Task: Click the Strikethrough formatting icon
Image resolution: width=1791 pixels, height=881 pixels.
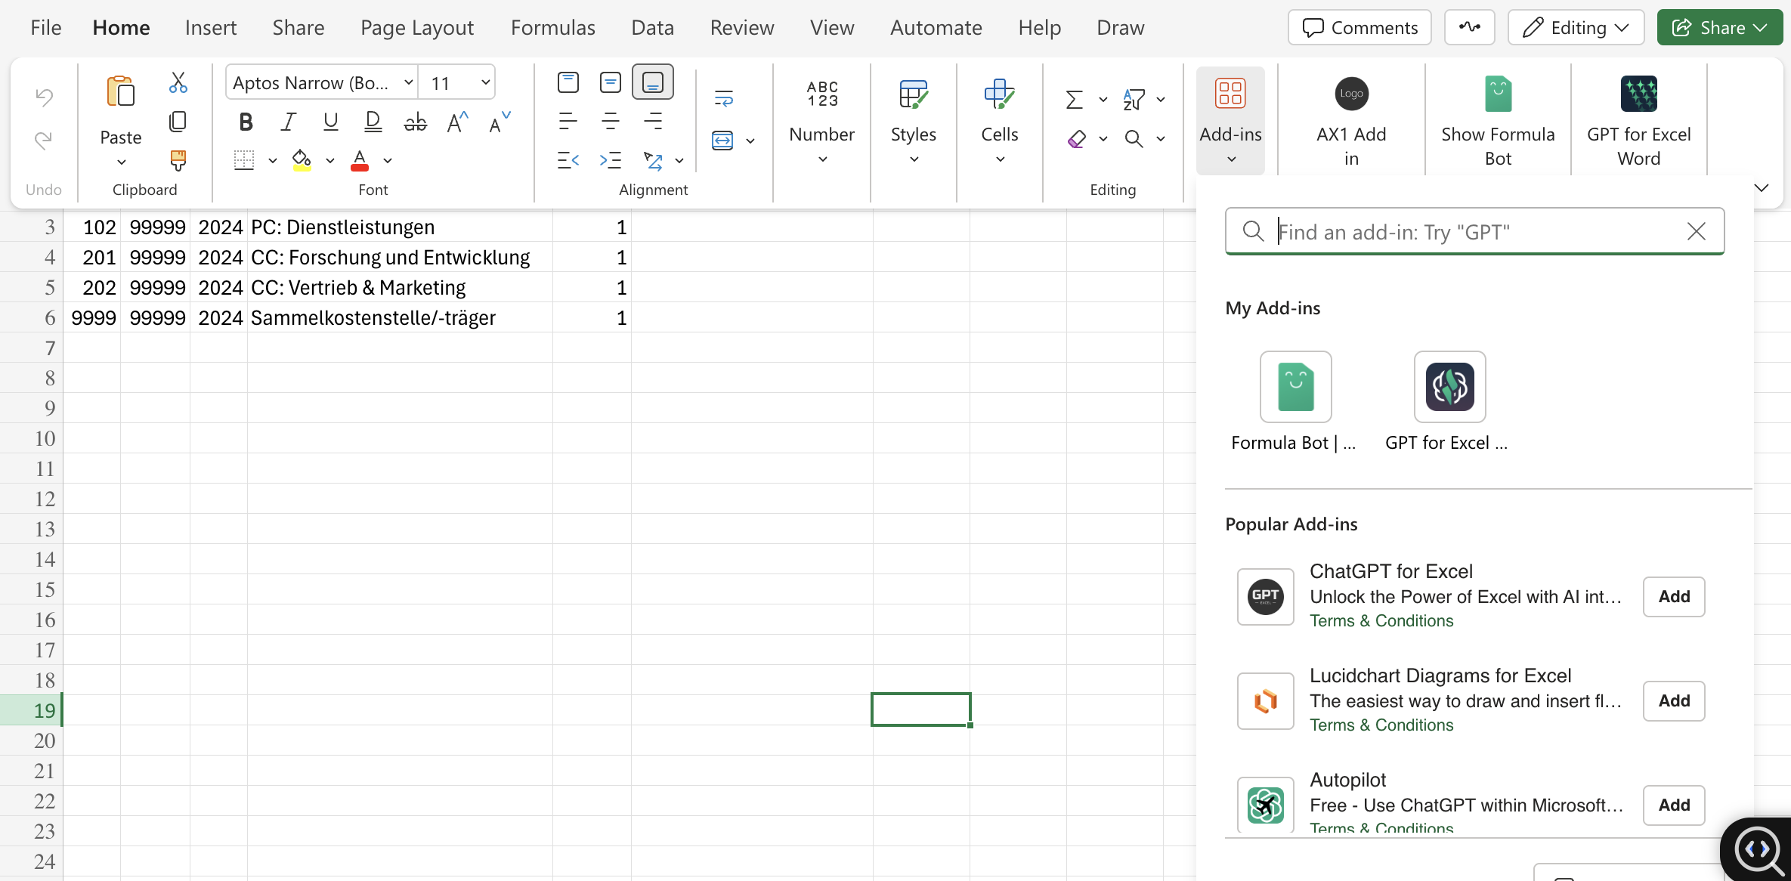Action: pos(415,122)
